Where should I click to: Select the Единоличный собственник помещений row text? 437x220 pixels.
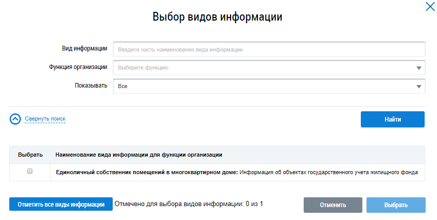pos(237,172)
